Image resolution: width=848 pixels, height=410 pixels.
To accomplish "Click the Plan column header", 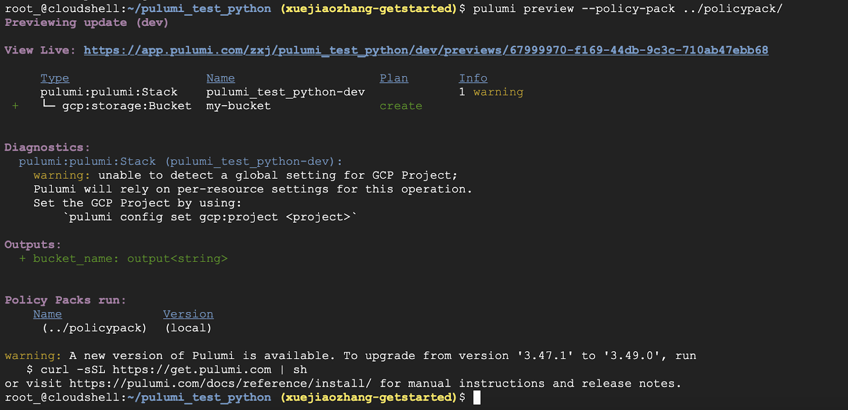I will tap(394, 78).
